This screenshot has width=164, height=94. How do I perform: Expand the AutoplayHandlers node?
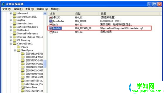coord(11,27)
